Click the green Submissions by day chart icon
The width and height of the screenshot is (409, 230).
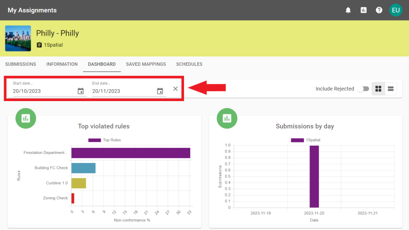click(x=227, y=118)
